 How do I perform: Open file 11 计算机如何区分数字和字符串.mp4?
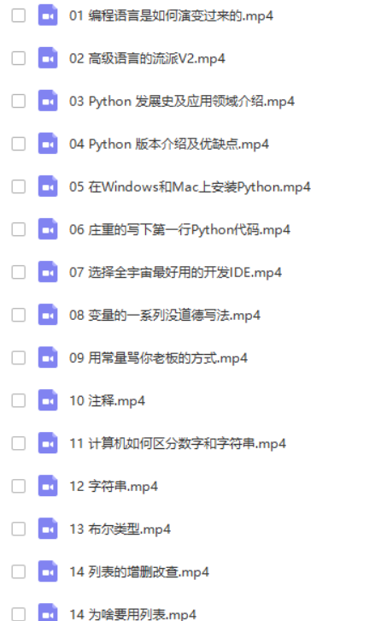click(177, 444)
